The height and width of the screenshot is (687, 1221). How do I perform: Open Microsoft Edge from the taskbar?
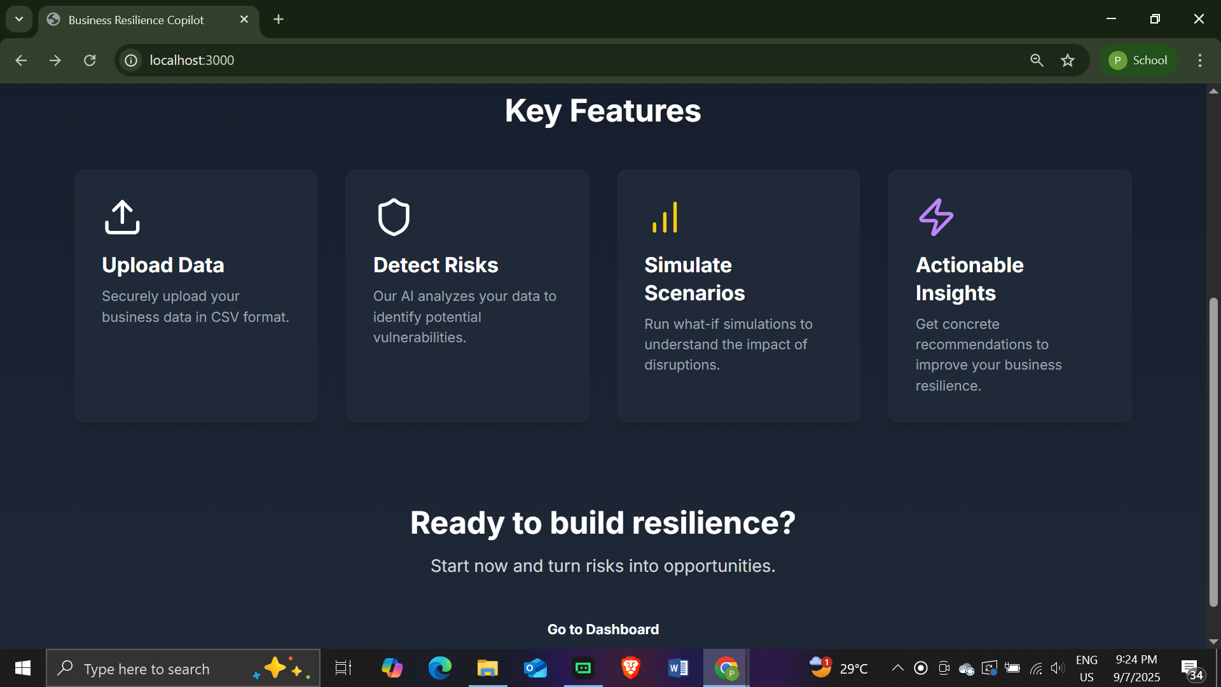(x=439, y=668)
